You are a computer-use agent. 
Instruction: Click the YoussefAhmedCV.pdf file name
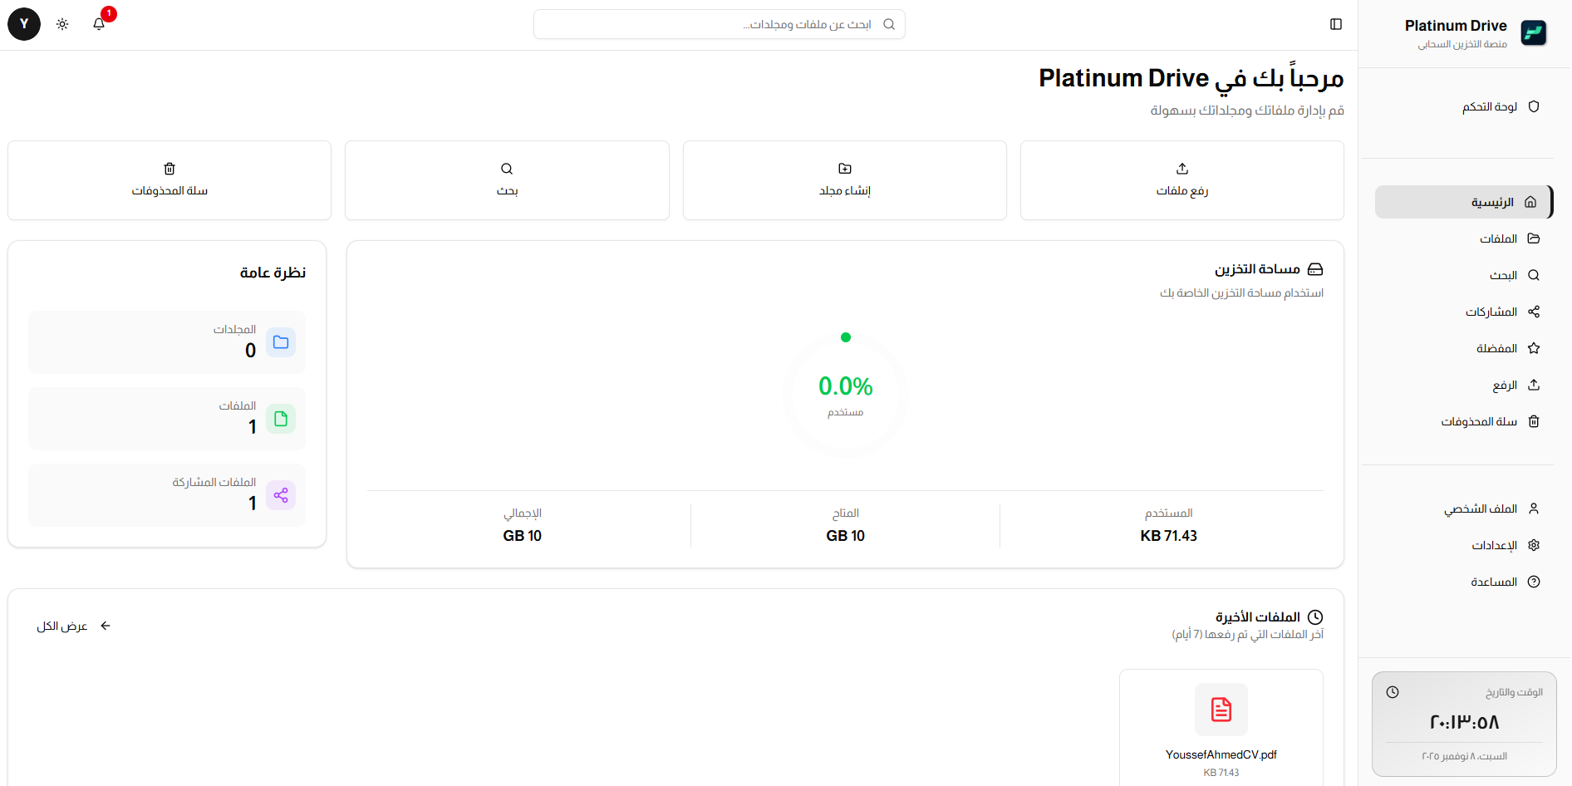click(x=1221, y=754)
